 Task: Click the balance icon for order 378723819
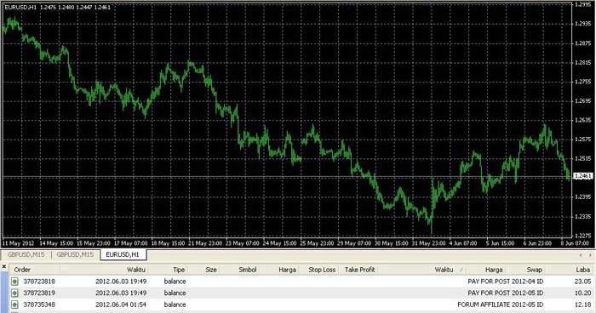pos(14,293)
